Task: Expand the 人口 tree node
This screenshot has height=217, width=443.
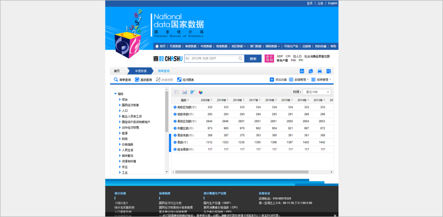Action: point(120,111)
